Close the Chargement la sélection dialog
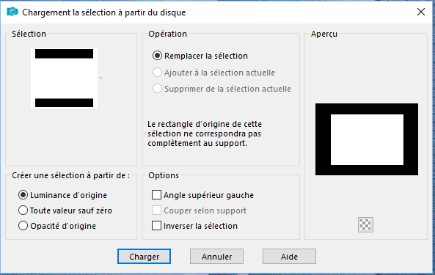Screen dimensions: 435x275 (421, 12)
